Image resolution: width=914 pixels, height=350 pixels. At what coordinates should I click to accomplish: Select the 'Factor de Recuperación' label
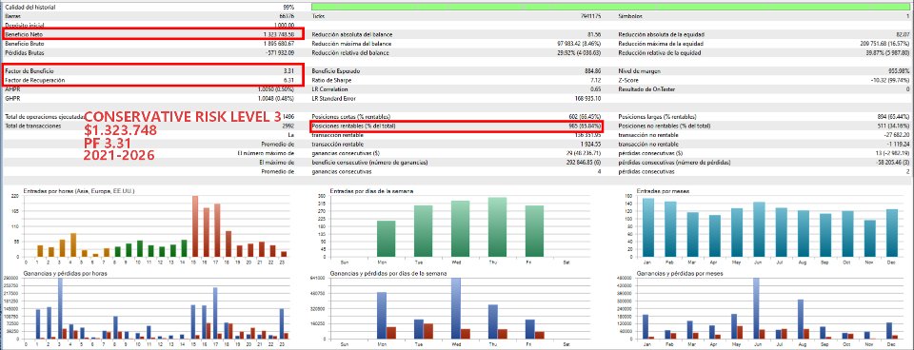coord(35,80)
